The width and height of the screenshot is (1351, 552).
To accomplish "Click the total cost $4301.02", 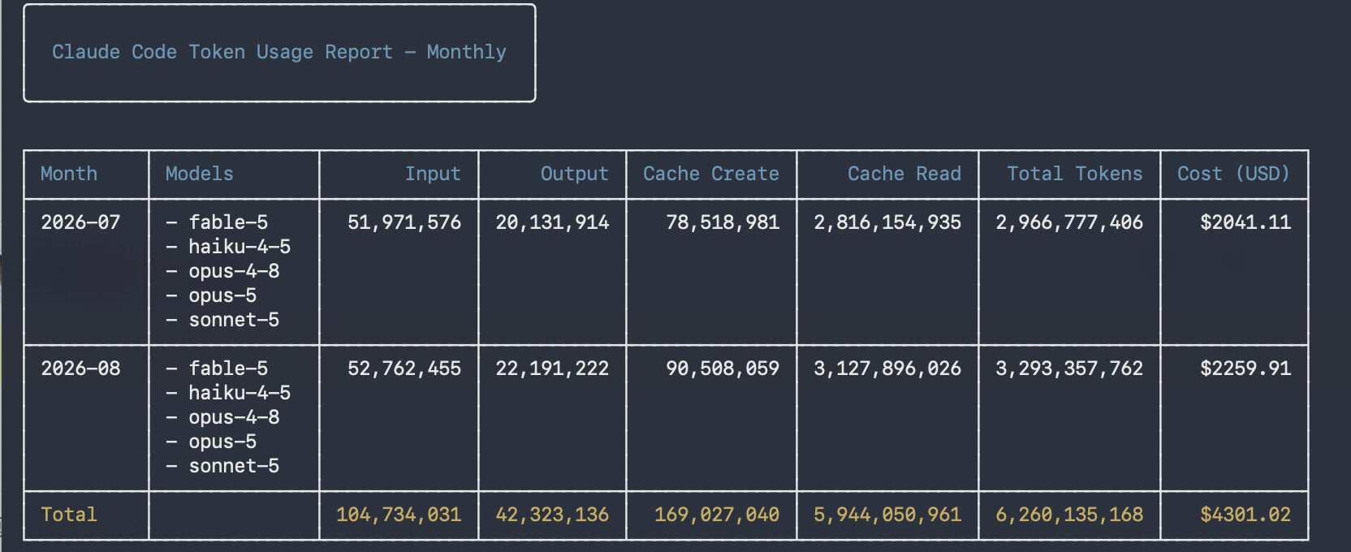I will tap(1245, 515).
